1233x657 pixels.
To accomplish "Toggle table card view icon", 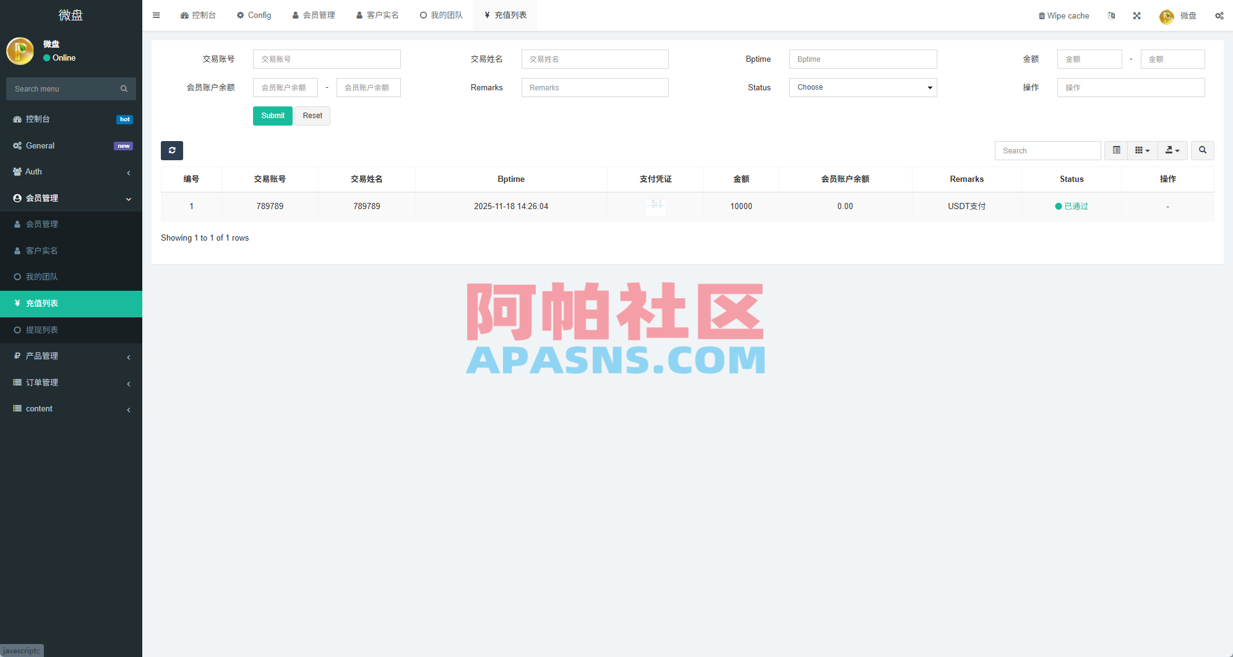I will coord(1116,150).
